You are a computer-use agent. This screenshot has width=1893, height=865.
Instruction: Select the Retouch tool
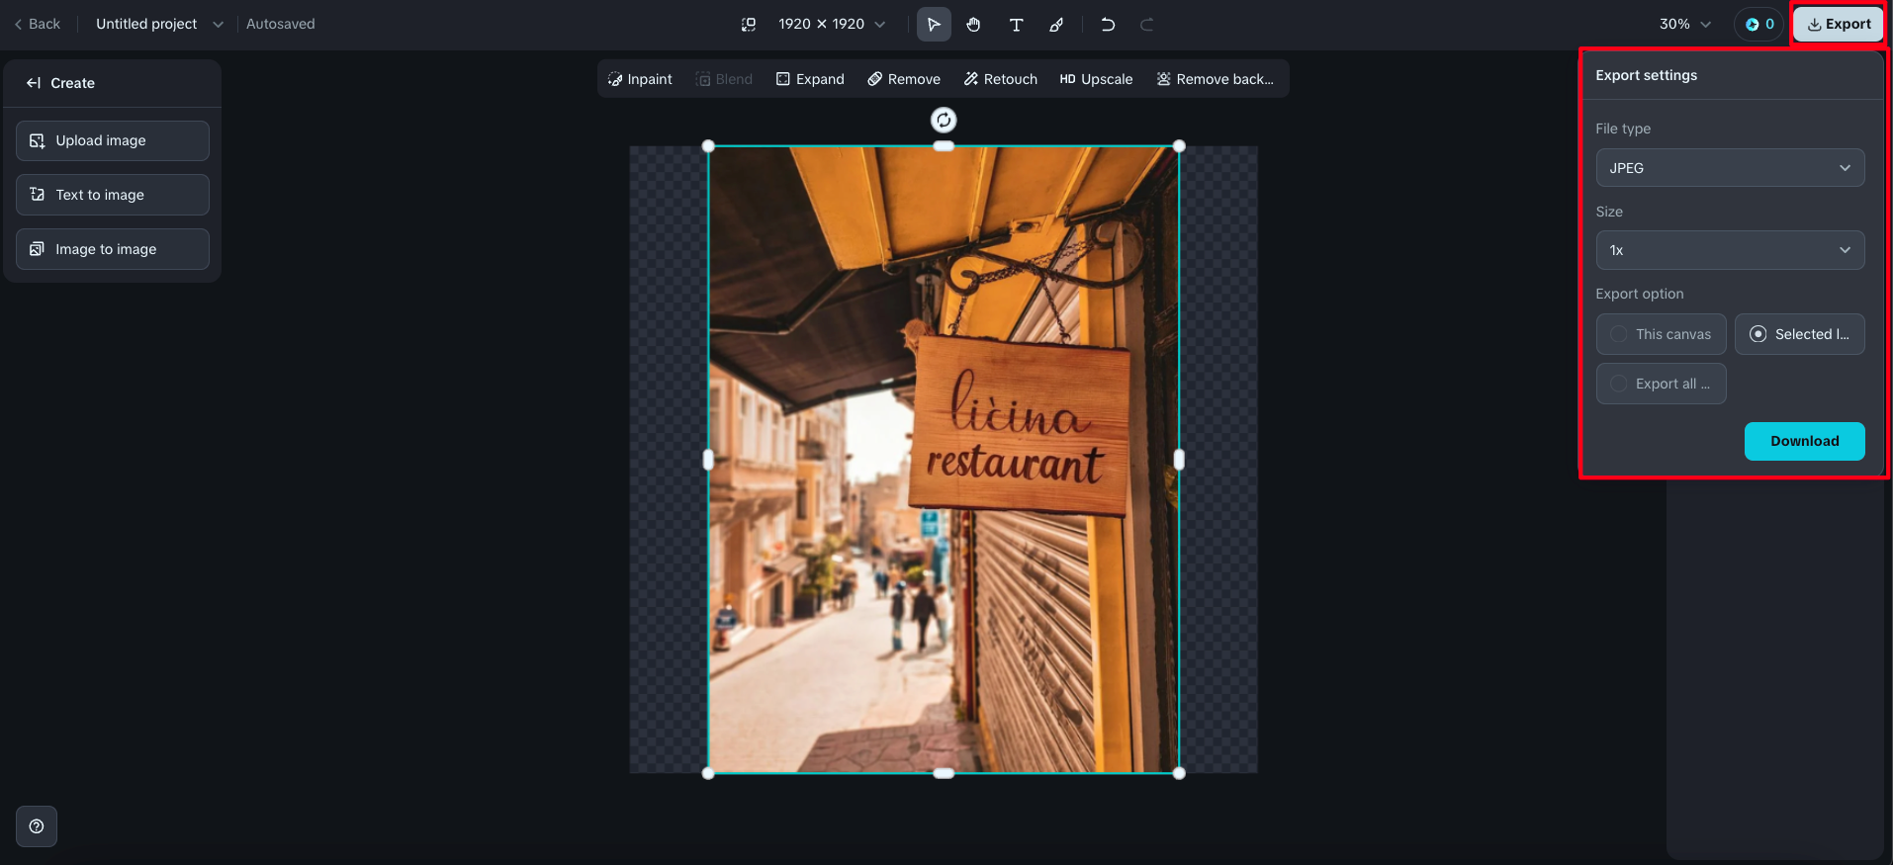[x=1001, y=79]
